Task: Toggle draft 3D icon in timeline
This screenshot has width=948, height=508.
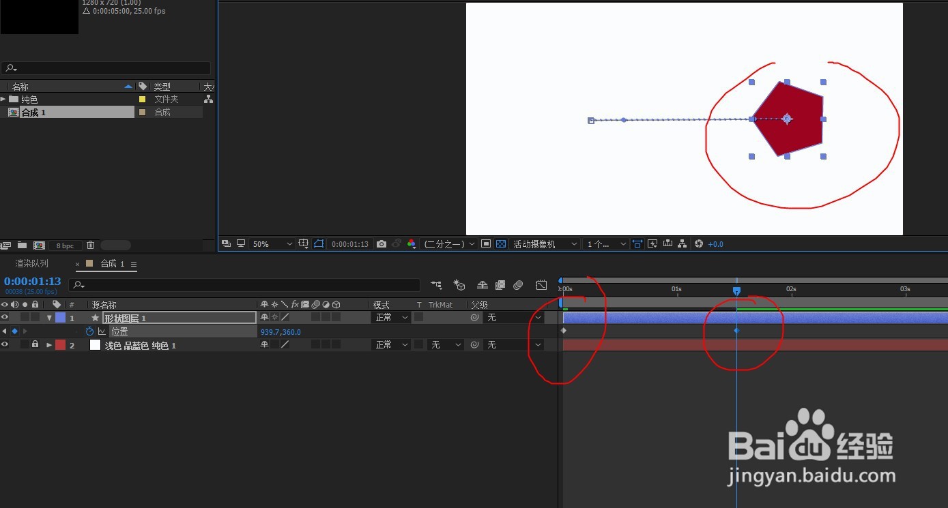Action: (459, 285)
